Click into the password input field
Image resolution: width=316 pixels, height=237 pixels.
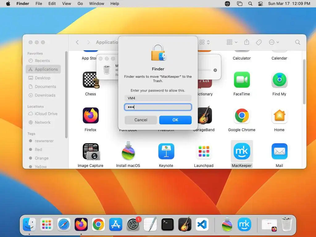click(158, 107)
